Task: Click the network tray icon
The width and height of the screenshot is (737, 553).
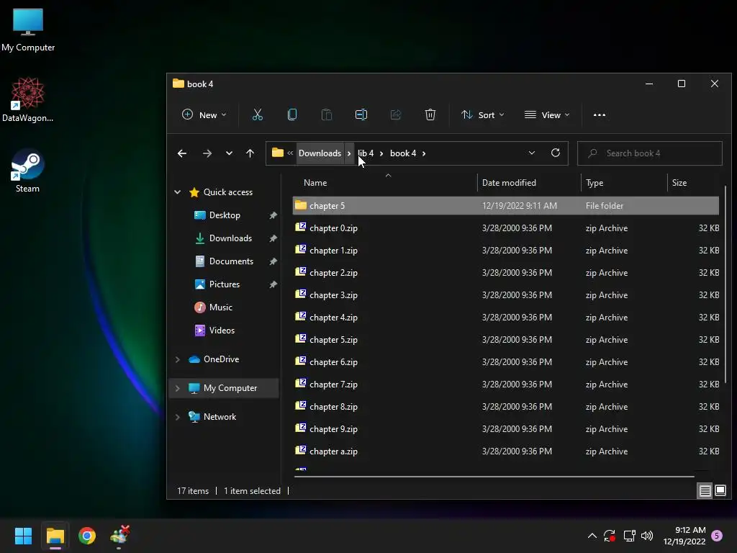Action: 629,536
